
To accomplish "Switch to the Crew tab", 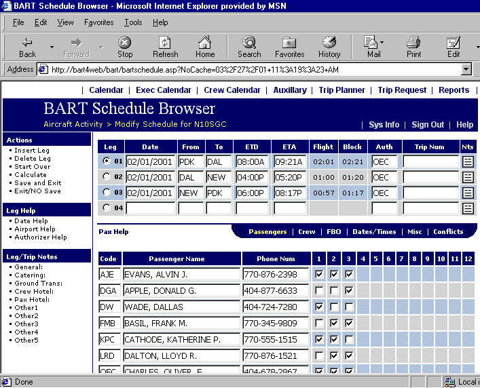I will click(x=306, y=232).
